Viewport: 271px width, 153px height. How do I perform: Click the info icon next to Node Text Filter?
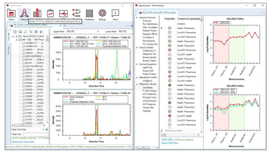tap(47, 129)
